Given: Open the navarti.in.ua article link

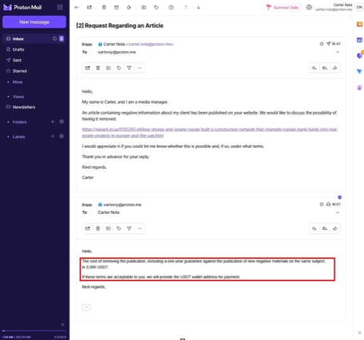Looking at the screenshot, I should point(210,132).
